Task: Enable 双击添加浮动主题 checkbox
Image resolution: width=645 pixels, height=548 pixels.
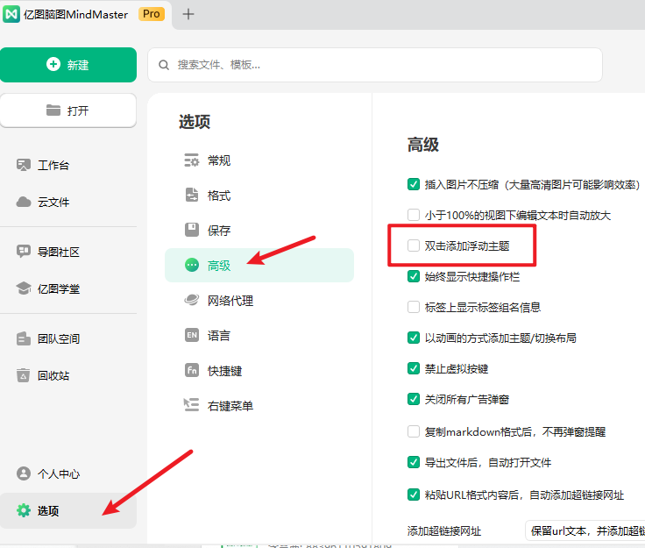Action: (x=414, y=246)
